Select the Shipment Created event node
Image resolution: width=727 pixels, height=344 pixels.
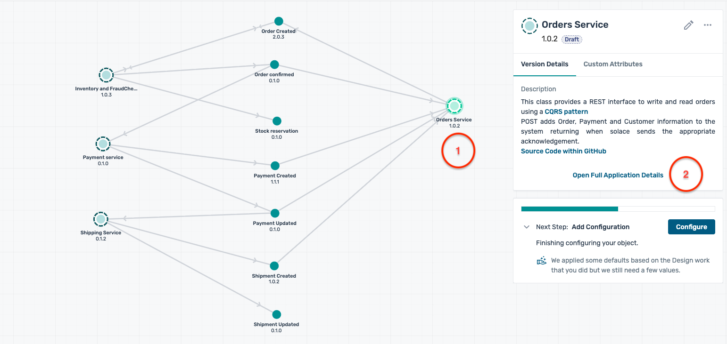tap(274, 266)
